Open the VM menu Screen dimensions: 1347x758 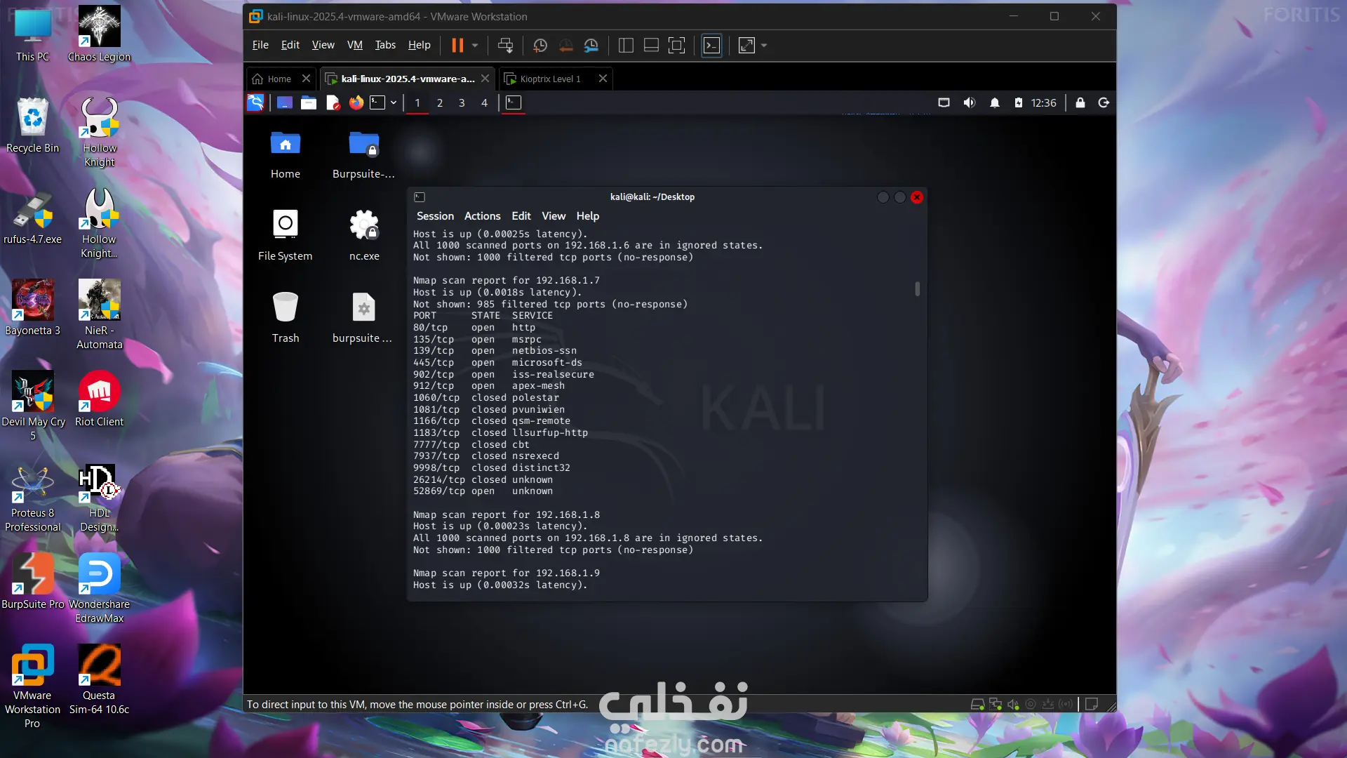tap(355, 45)
